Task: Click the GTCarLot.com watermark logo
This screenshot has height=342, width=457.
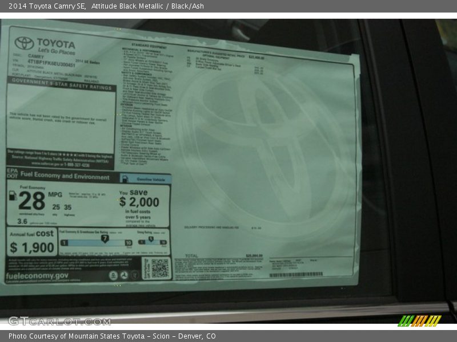Action: (59, 321)
